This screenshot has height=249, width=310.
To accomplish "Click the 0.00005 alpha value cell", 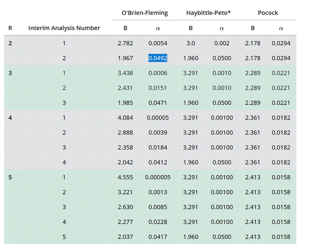I will [x=158, y=118].
